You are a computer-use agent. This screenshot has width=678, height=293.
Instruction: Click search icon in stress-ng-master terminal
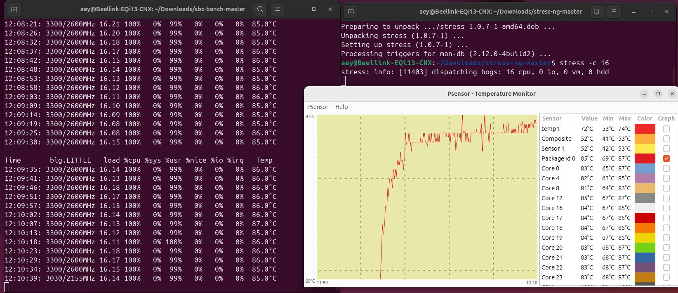pos(596,12)
